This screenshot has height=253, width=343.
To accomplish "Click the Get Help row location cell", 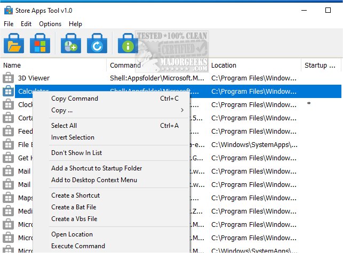I will 254,158.
